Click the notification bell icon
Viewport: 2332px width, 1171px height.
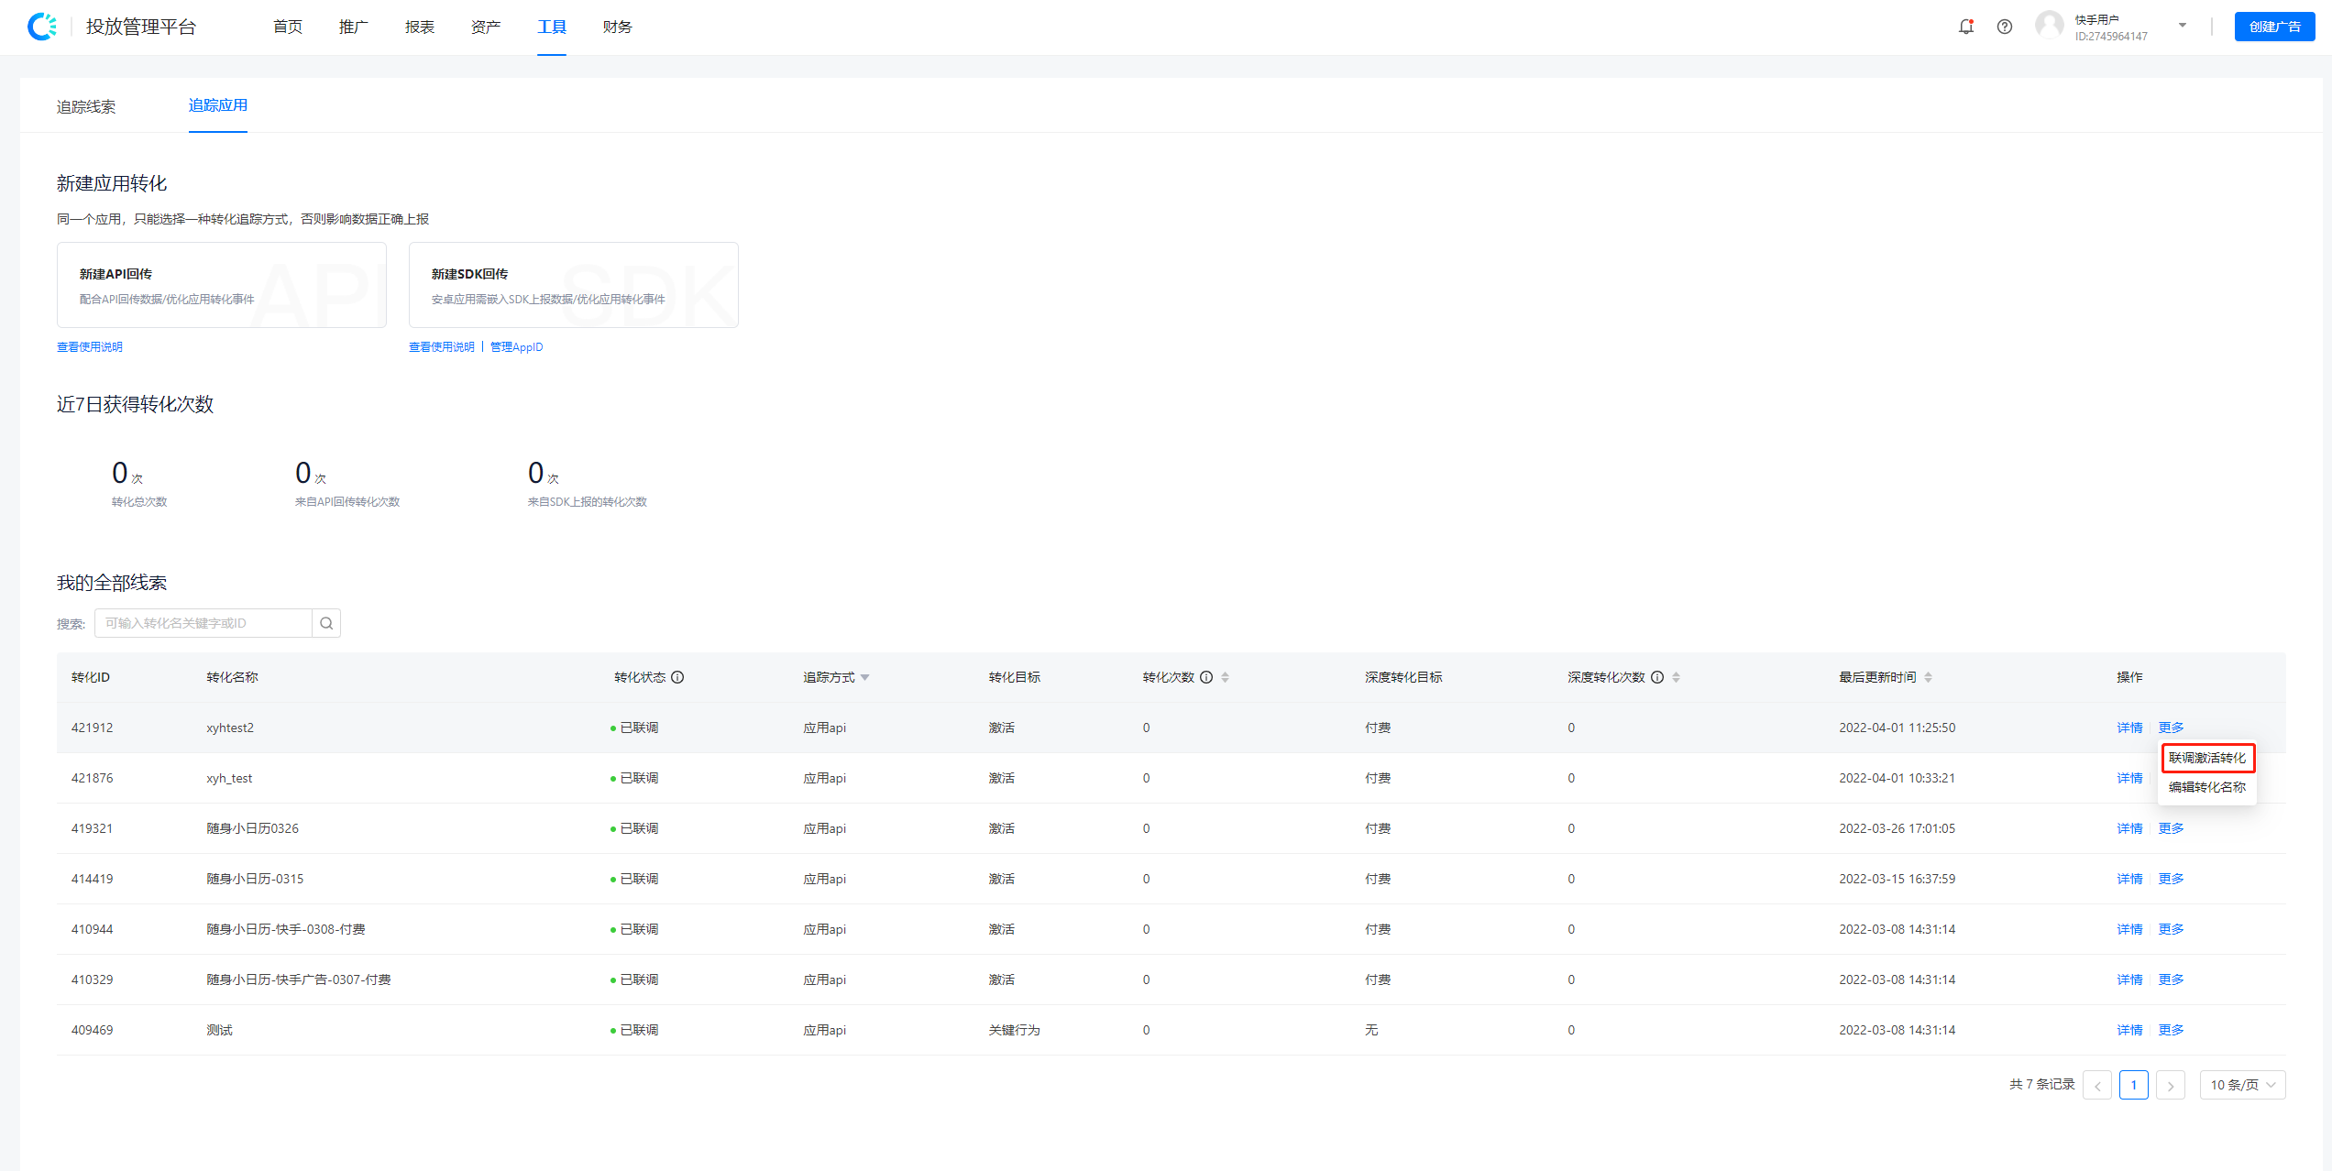(1965, 27)
